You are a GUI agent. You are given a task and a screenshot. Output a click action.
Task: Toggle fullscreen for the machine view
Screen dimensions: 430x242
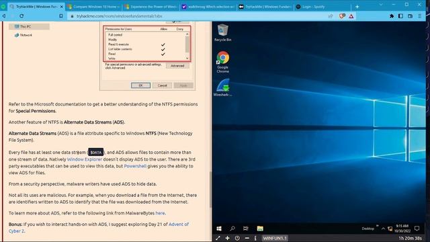(218, 238)
